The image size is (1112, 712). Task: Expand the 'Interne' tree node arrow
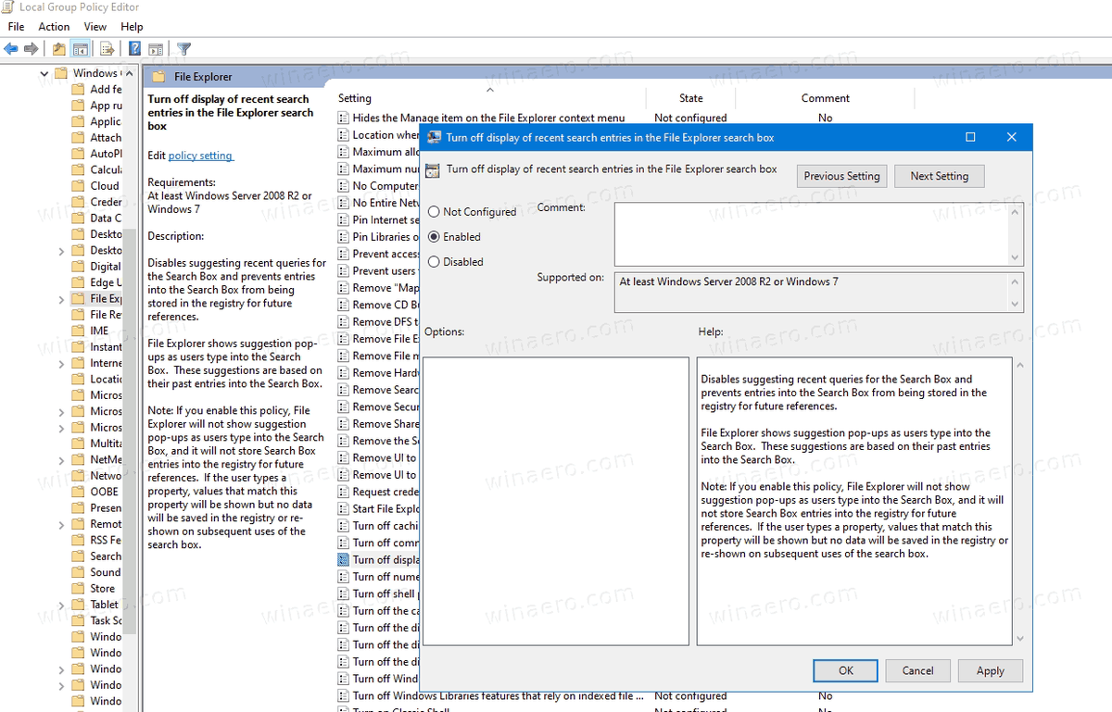coord(61,364)
